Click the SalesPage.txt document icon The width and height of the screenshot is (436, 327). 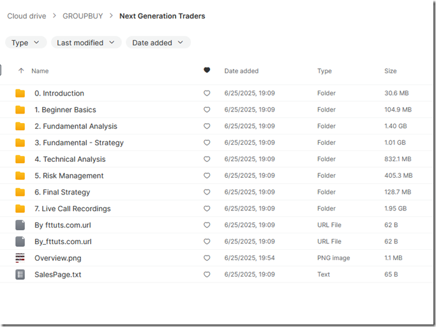(x=20, y=275)
